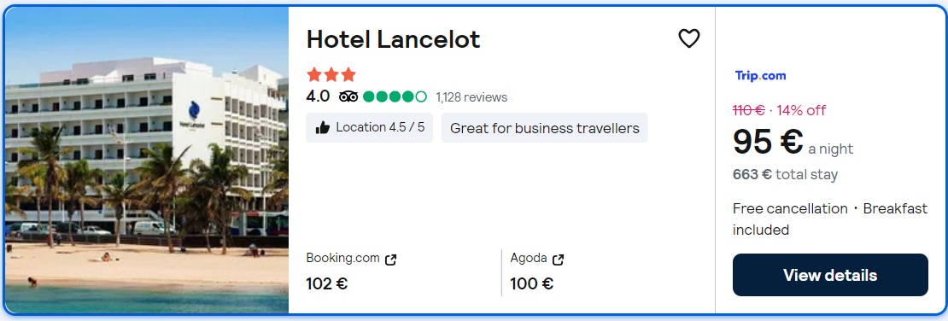Screen dimensions: 948x321
Task: Click Great for business travellers tag
Action: (x=545, y=127)
